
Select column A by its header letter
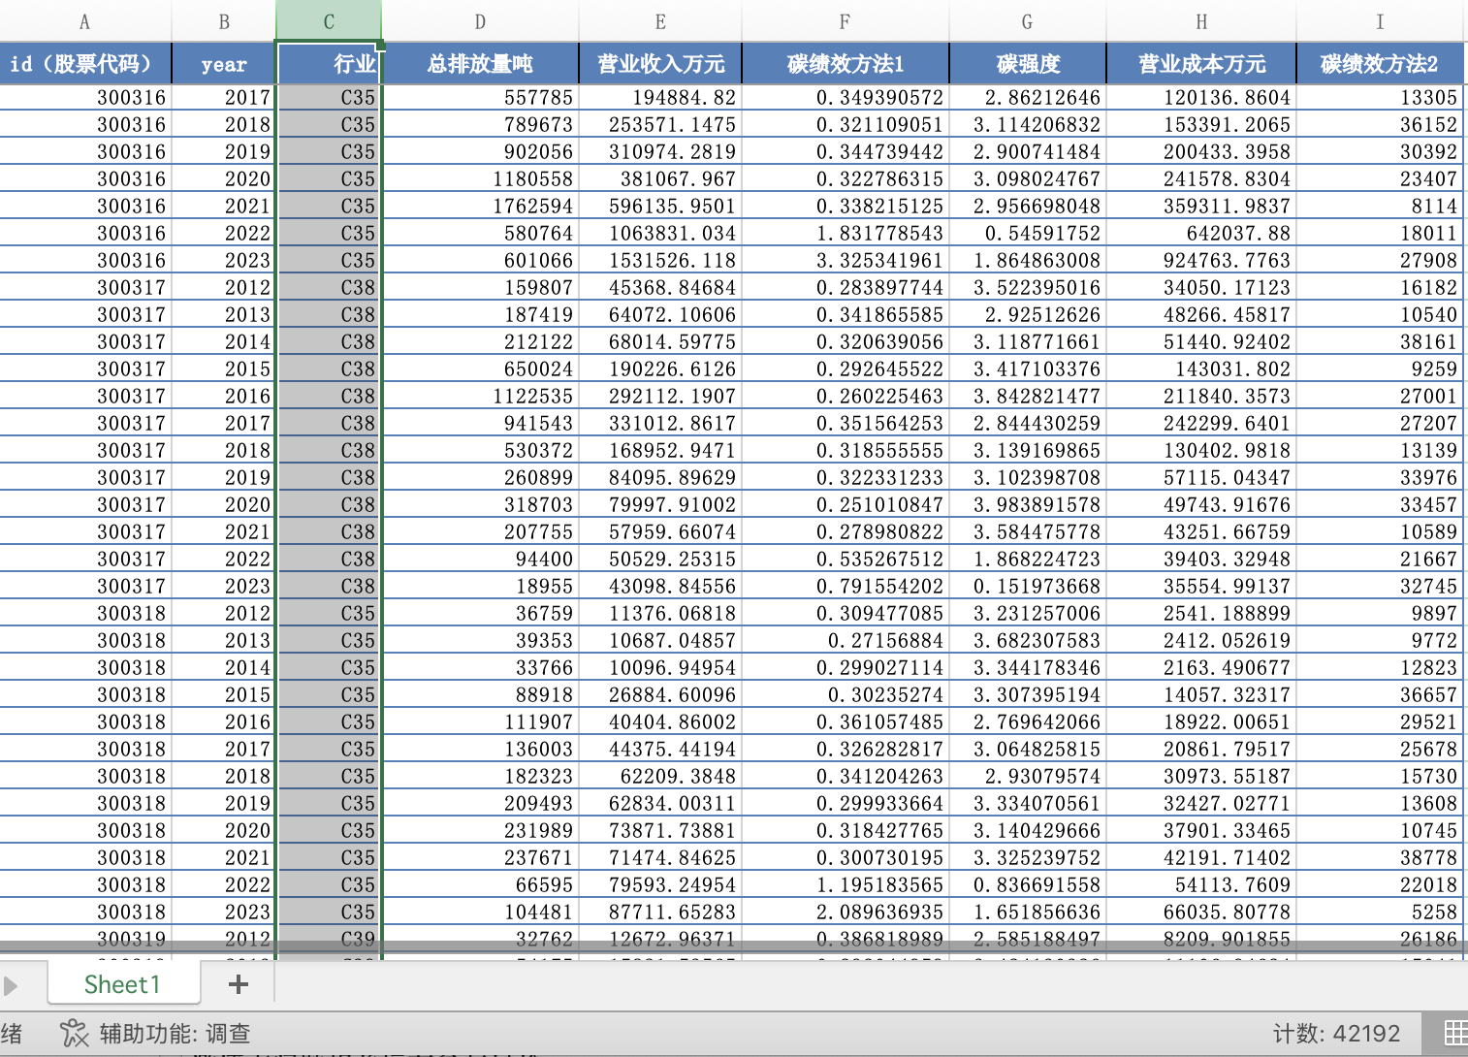click(x=85, y=21)
